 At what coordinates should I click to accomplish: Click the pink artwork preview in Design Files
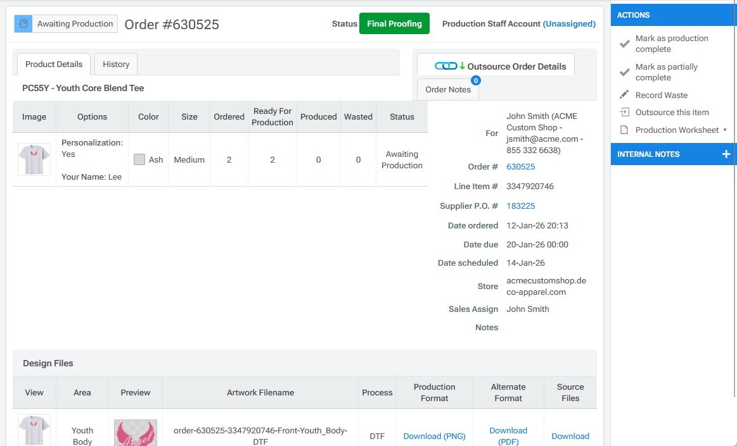coord(135,432)
